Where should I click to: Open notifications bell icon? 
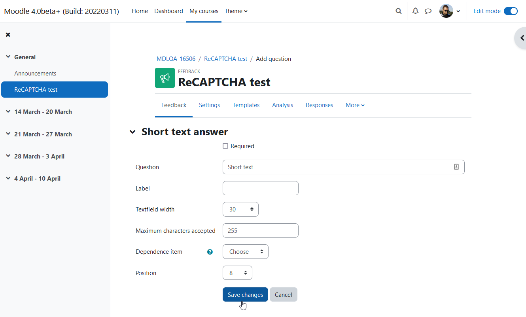click(415, 11)
